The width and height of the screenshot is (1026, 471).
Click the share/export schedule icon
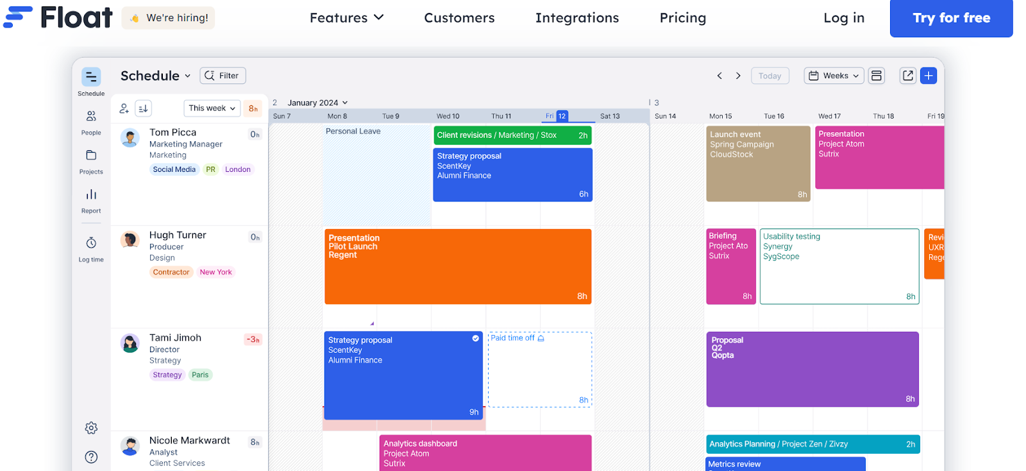(x=908, y=76)
